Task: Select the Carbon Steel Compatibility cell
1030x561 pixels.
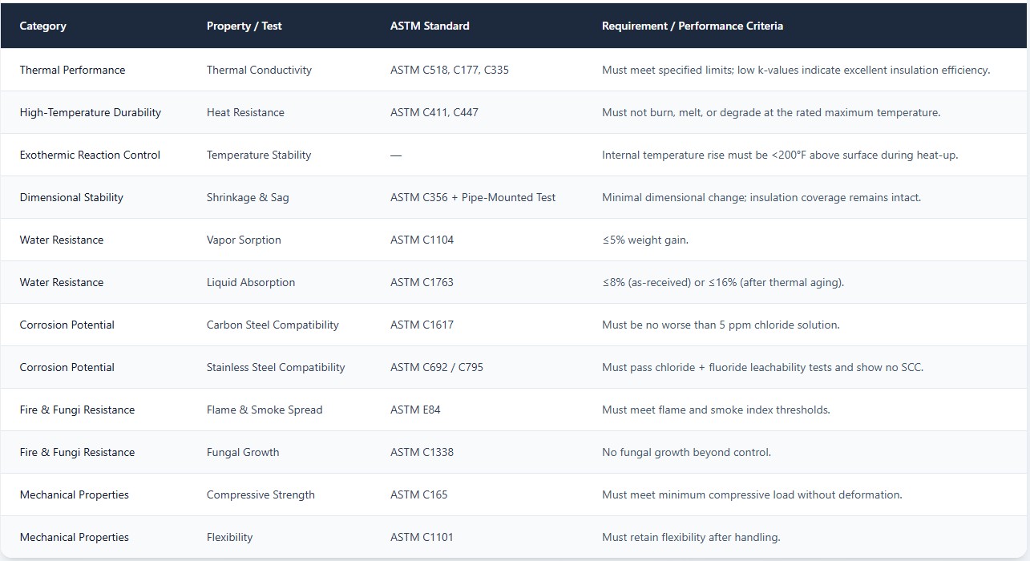Action: tap(273, 325)
